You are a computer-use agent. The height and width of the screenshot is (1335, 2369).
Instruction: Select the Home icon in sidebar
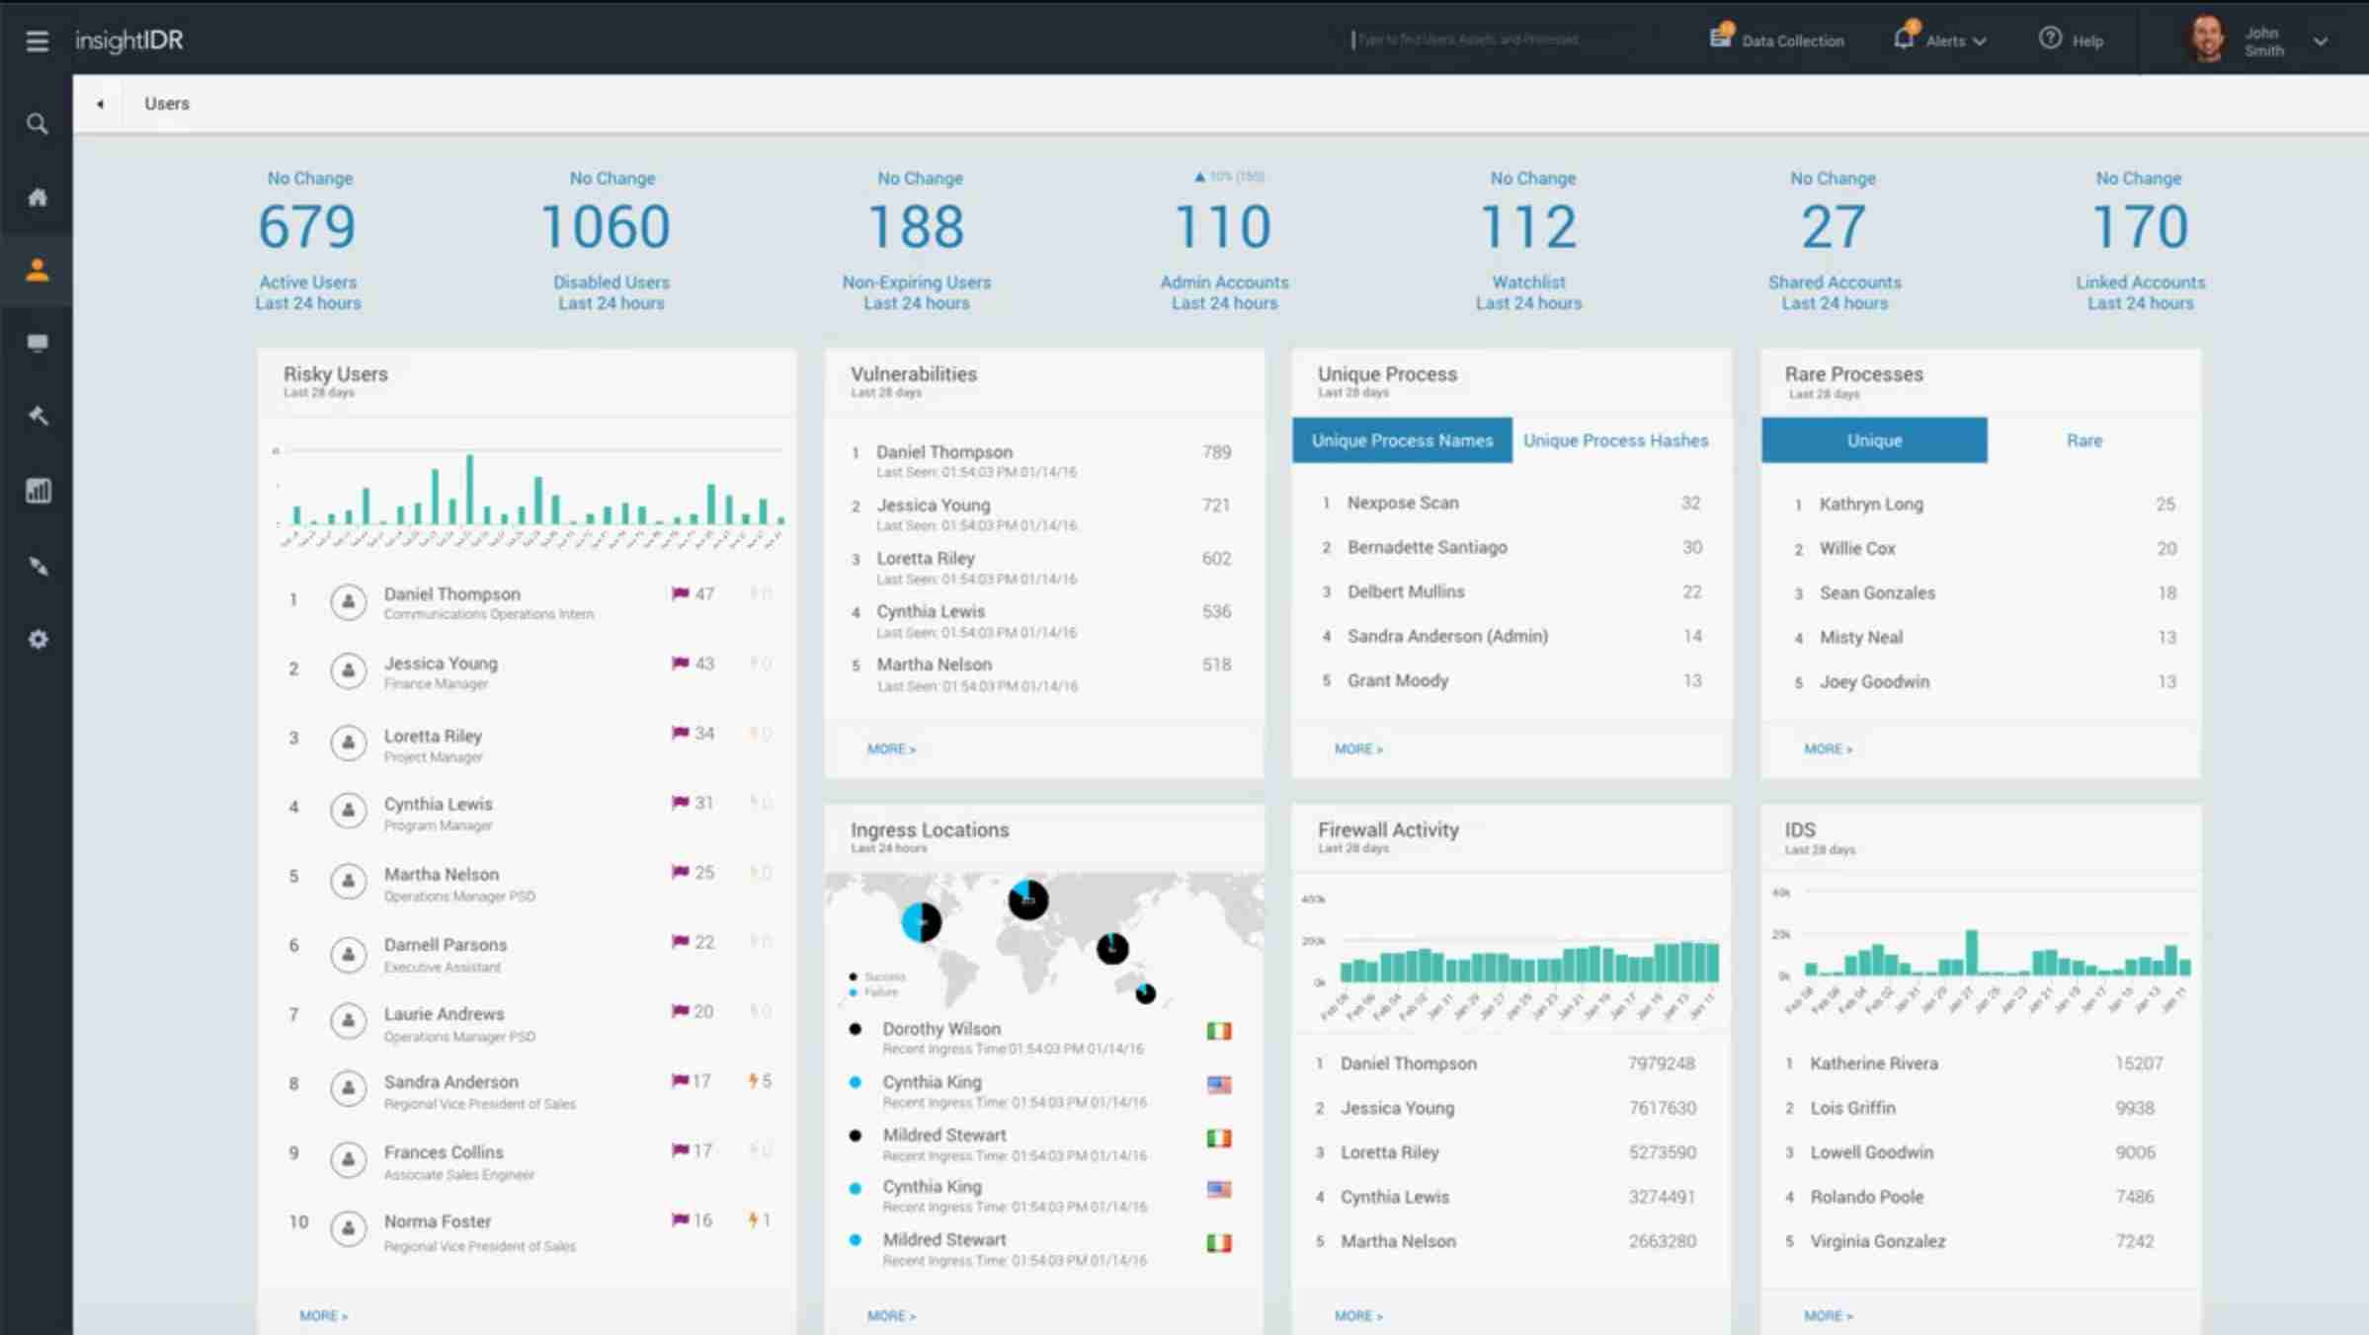tap(38, 196)
